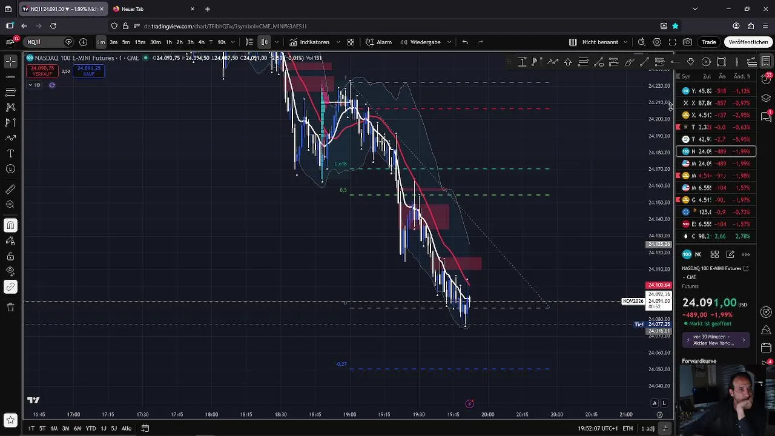Image resolution: width=775 pixels, height=436 pixels.
Task: Expand the timeframe interval dropdown arrow
Action: [232, 42]
